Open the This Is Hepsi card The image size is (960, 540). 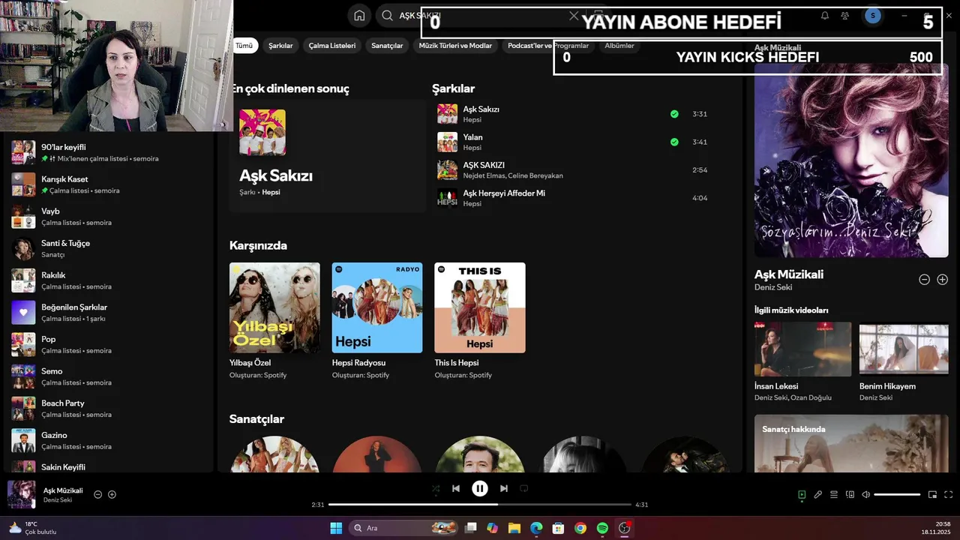coord(480,321)
